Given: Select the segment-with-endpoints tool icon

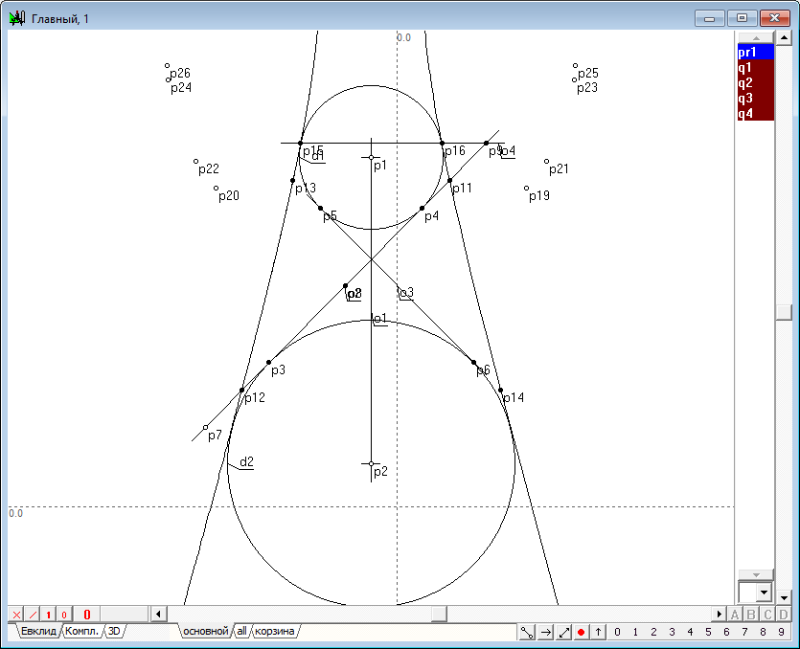Looking at the screenshot, I should coord(527,632).
